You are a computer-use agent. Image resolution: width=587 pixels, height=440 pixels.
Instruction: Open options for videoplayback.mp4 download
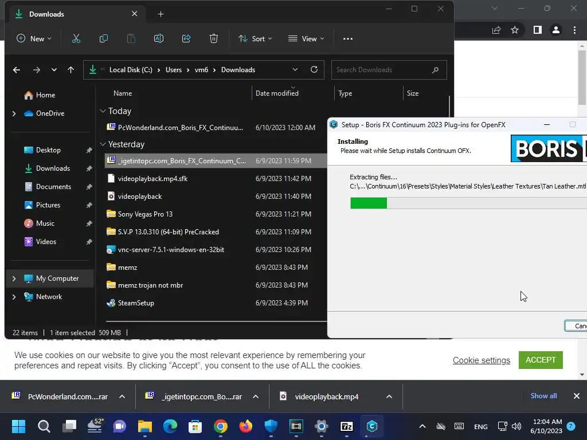(x=389, y=396)
